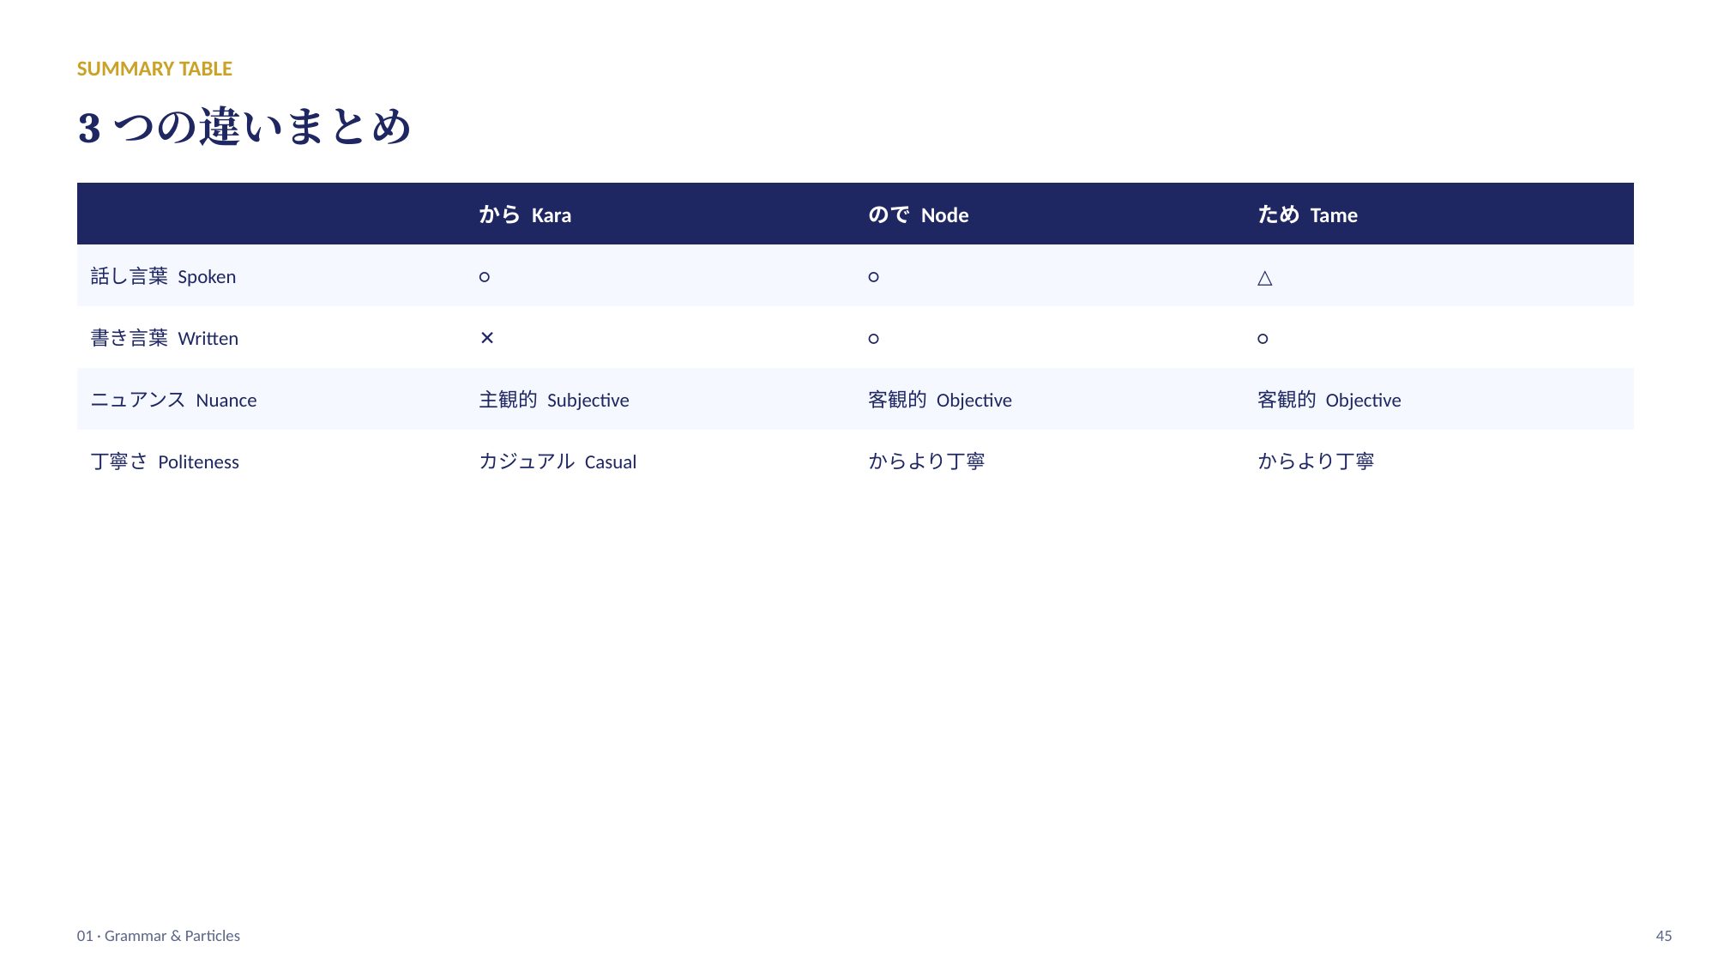Click the page number 45
The image size is (1712, 965).
tap(1663, 936)
